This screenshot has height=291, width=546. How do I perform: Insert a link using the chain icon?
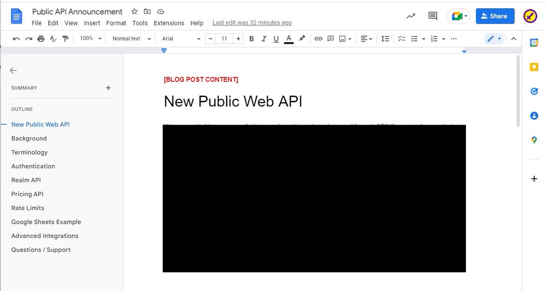coord(318,39)
